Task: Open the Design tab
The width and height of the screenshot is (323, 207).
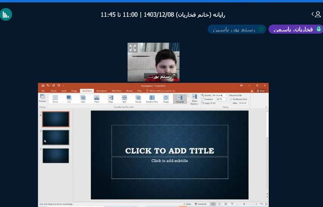Action: click(x=74, y=91)
